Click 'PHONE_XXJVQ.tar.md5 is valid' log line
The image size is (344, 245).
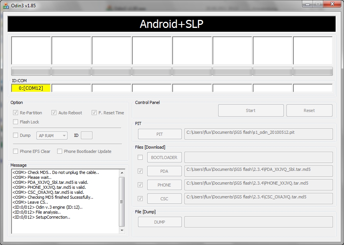49,187
